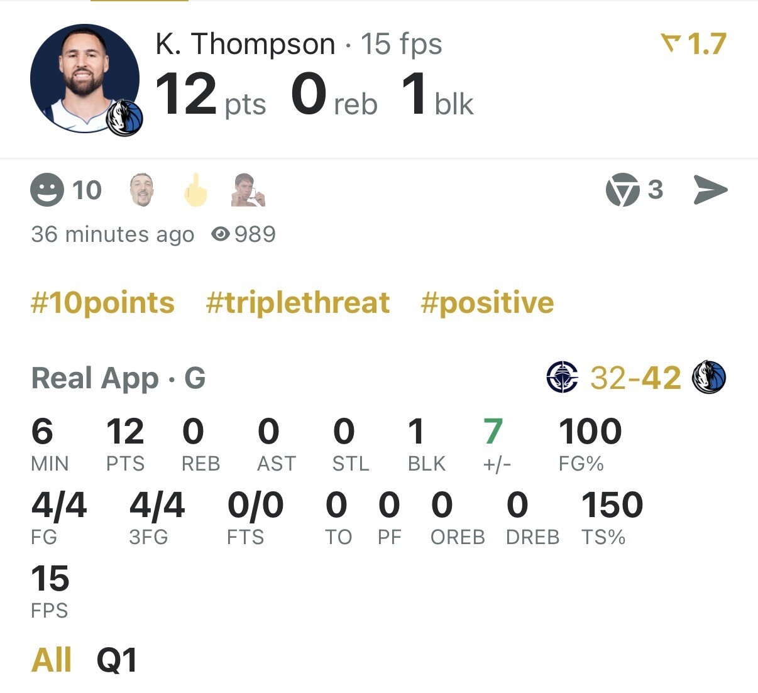Tap the Mavericks logo right of score

708,378
